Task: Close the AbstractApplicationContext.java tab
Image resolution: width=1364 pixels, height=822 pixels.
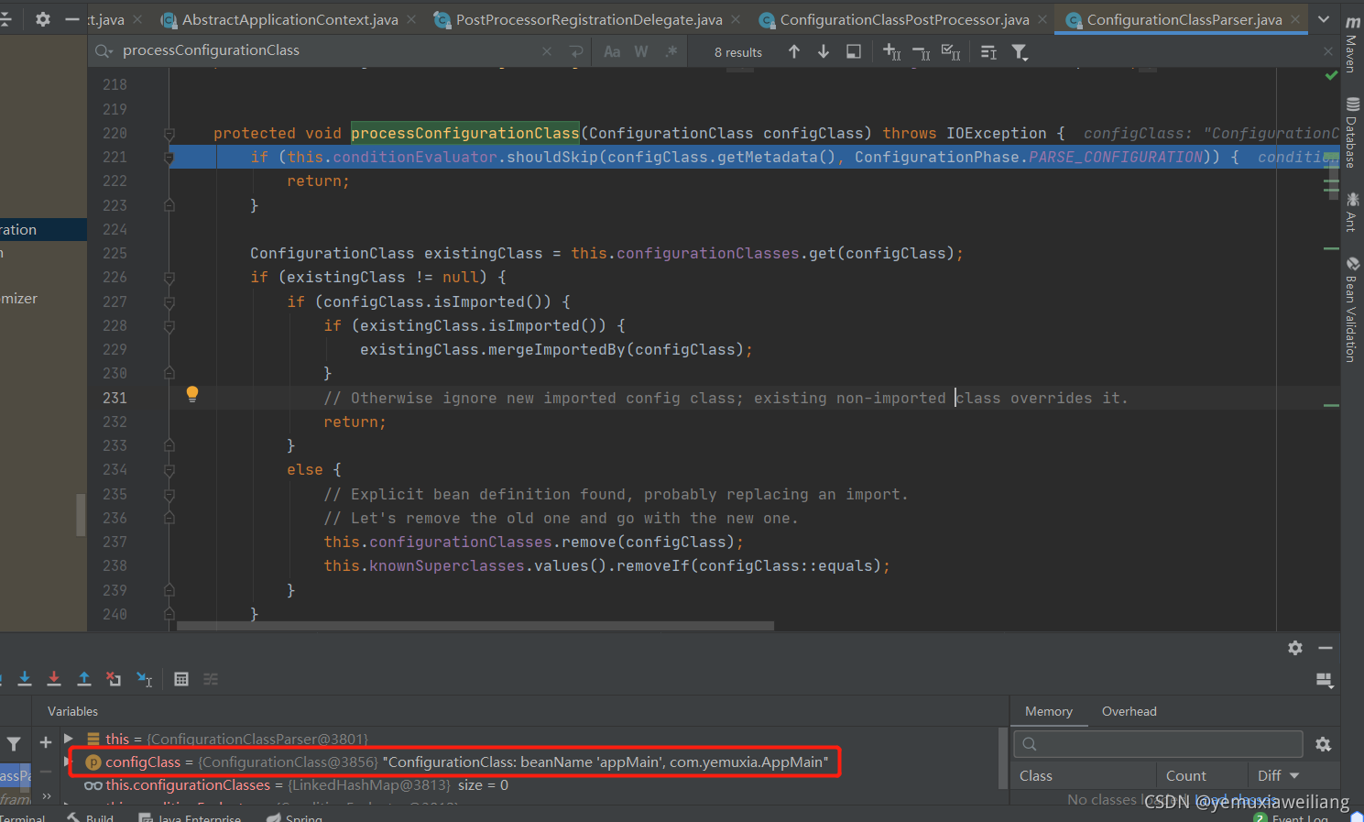Action: coord(410,19)
